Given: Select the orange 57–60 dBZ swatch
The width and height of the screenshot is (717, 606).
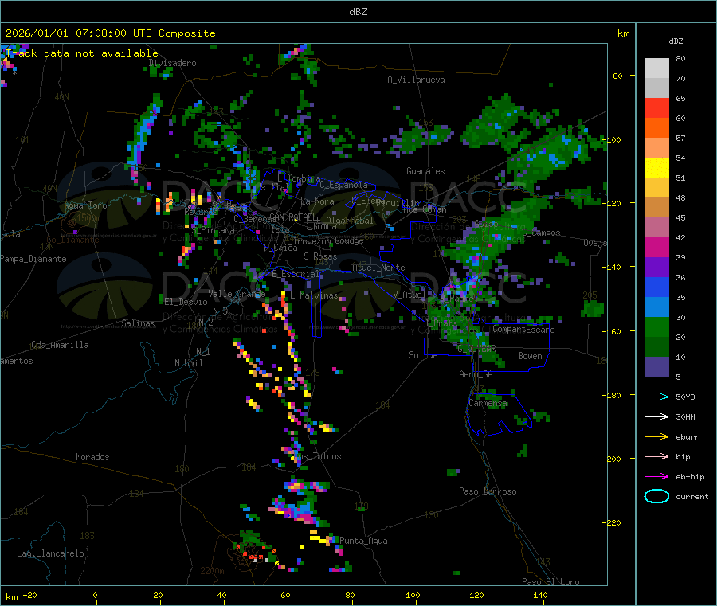Looking at the screenshot, I should (x=656, y=128).
